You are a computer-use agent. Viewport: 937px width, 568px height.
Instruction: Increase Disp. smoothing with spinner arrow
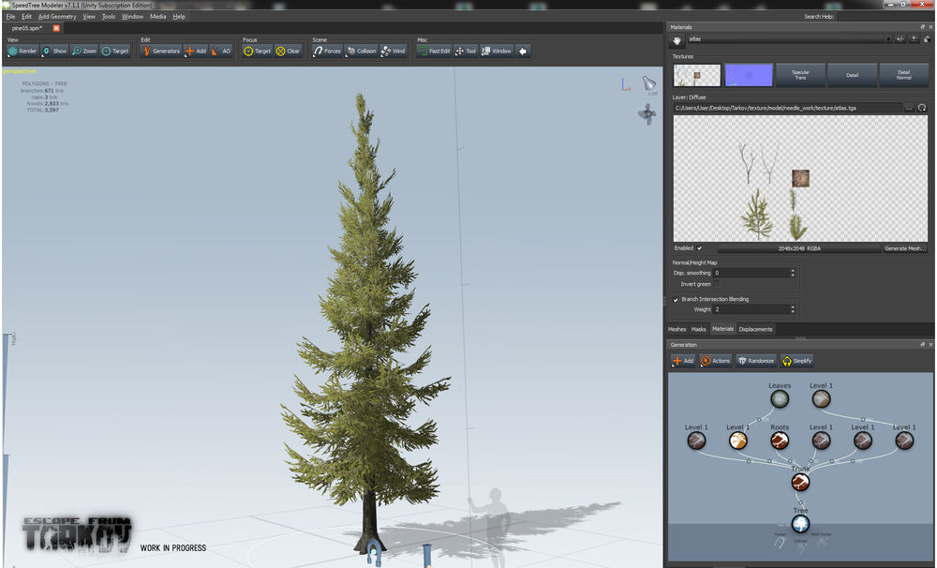point(793,270)
